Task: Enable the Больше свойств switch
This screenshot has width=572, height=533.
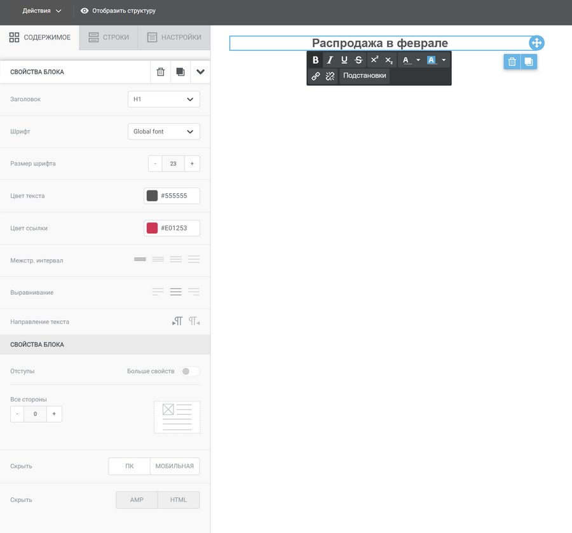Action: (190, 371)
